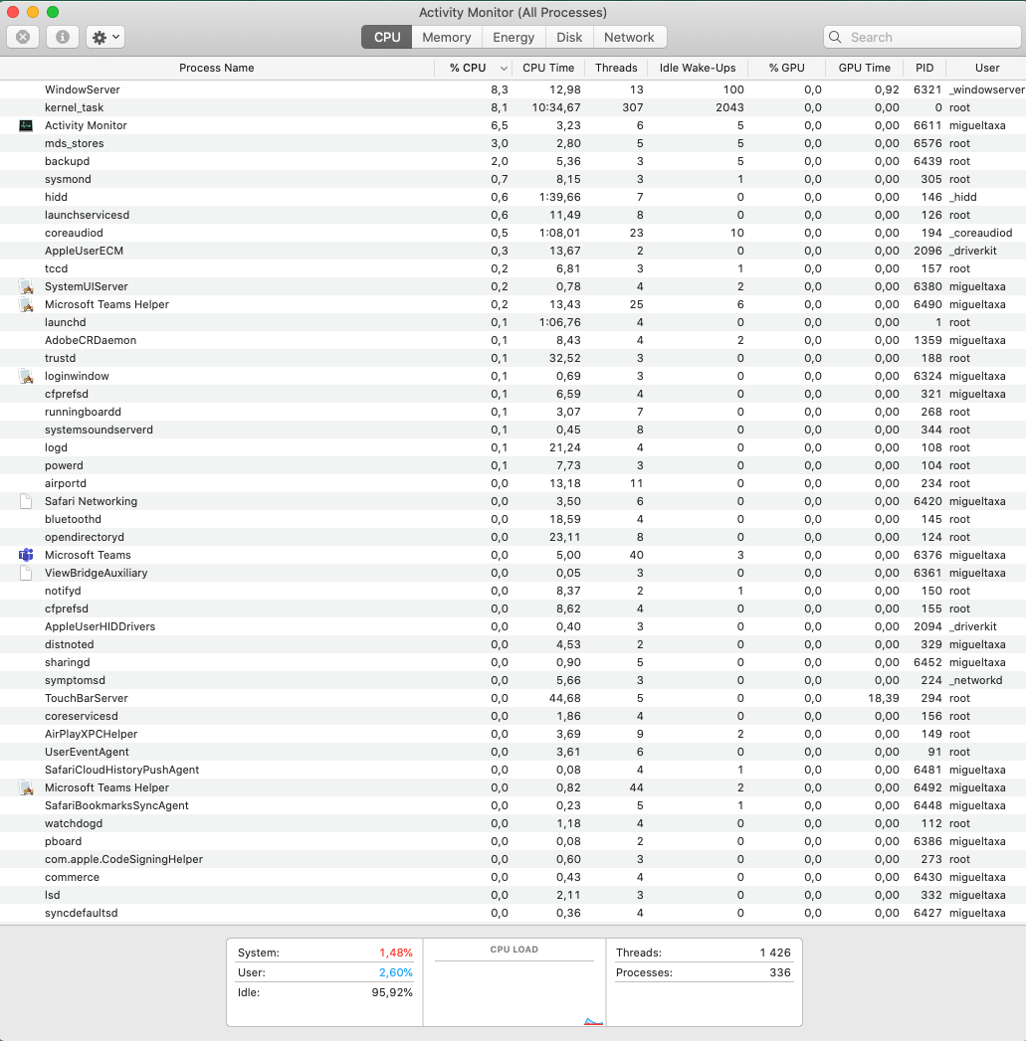This screenshot has height=1041, width=1026.
Task: Click icon of Microsoft Teams Helper PID 6492
Action: [x=26, y=788]
